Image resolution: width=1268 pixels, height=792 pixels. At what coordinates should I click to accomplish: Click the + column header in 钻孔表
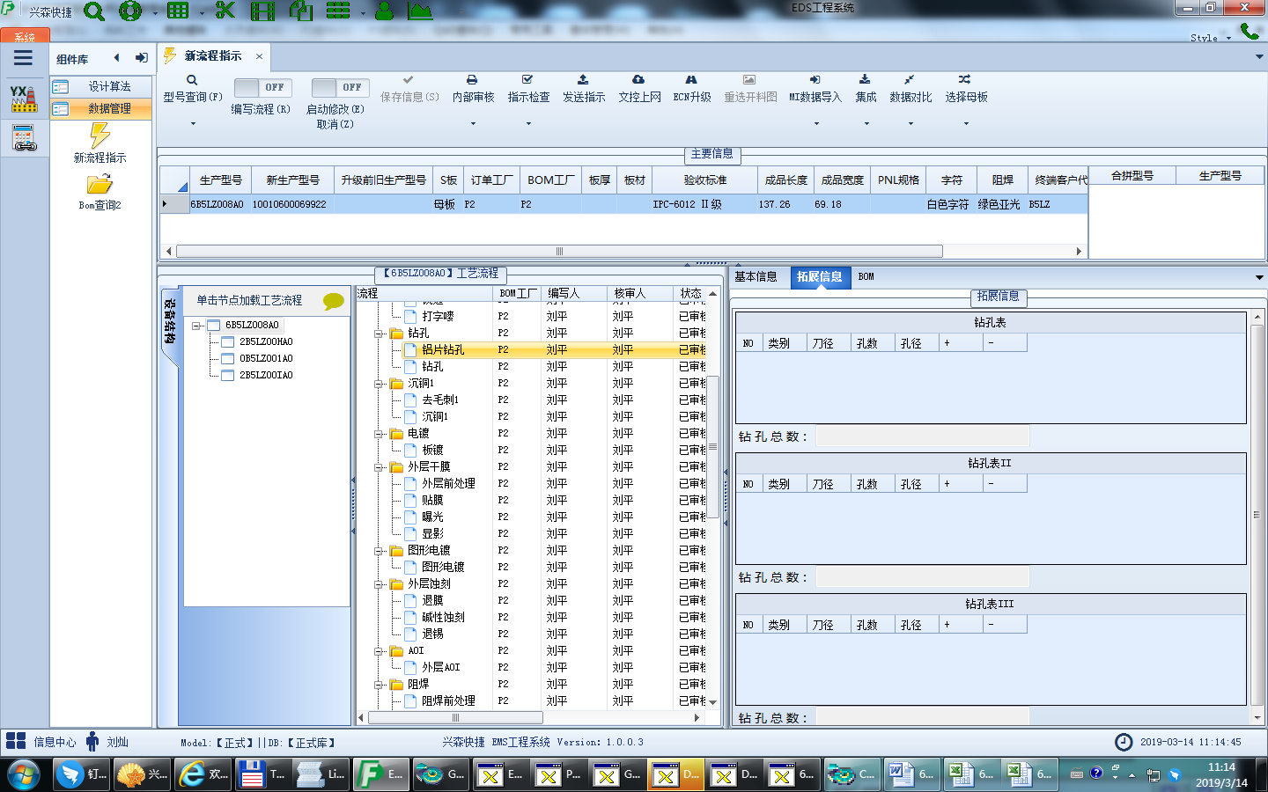961,343
